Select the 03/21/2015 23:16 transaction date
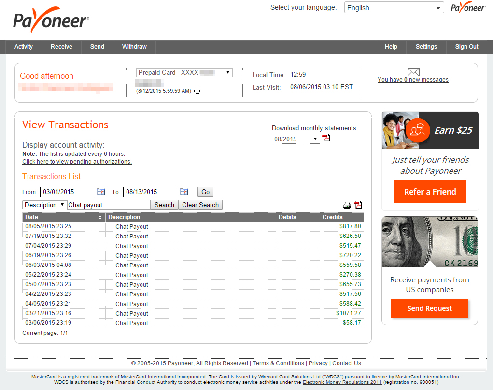 pyautogui.click(x=48, y=313)
